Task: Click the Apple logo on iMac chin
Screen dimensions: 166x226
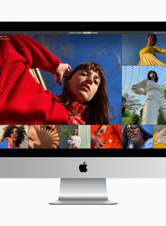Action: [83, 167]
